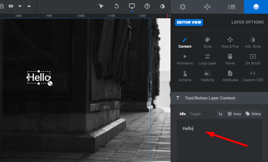
Task: Click the Icon insert button
Action: pos(234,114)
